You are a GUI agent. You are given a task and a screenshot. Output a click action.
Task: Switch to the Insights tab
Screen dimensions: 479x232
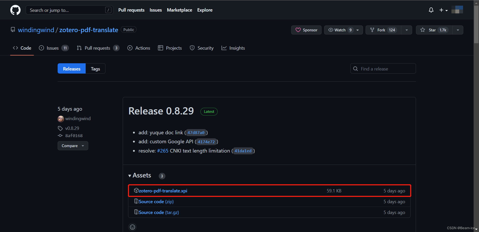pos(233,48)
